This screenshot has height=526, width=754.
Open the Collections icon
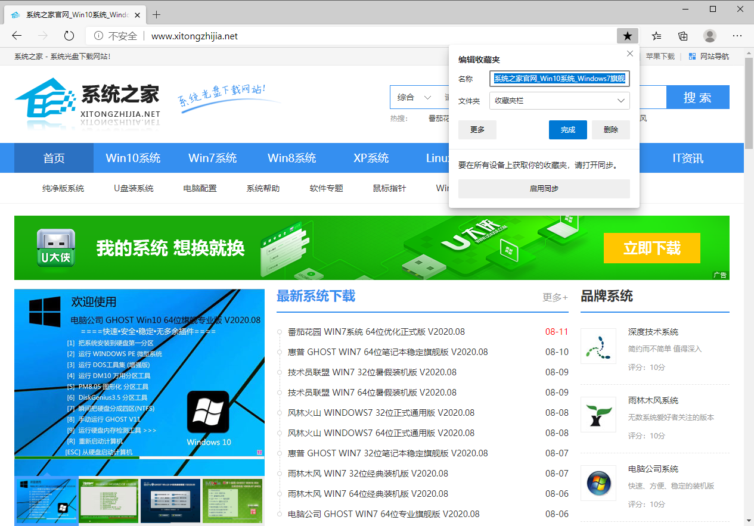[x=682, y=35]
